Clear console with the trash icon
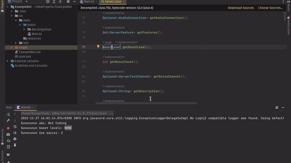 coord(15,145)
